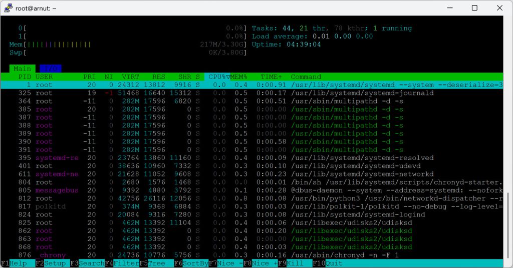Click F10 Quit to exit htop
The image size is (513, 268).
point(330,263)
